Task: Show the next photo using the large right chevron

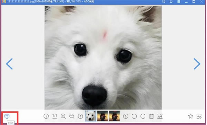Action: (x=197, y=64)
